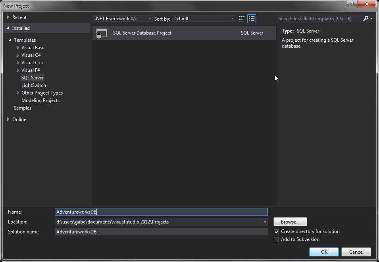379x262 pixels.
Task: Click the Browse button for location
Action: coord(290,222)
